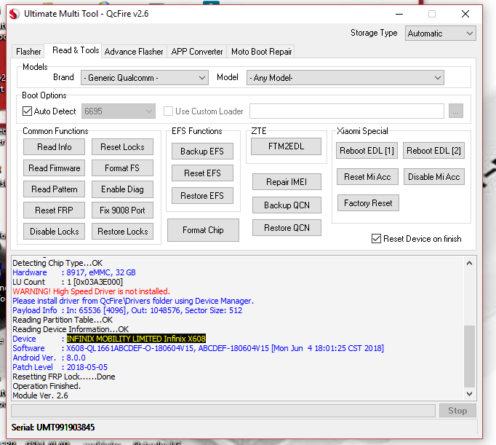Screen dimensions: 496x445
Task: Click Fix 9008 Port
Action: 122,210
